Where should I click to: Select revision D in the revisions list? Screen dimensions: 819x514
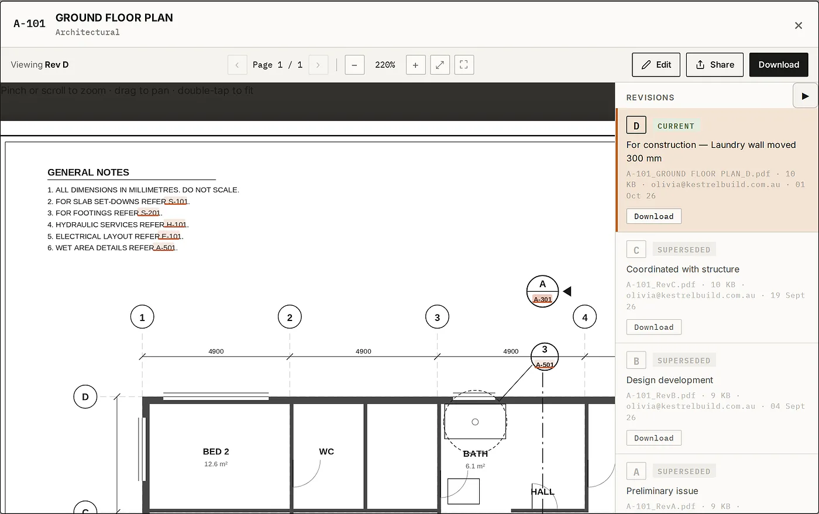click(717, 170)
